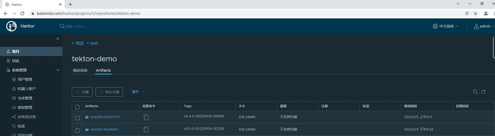Click tag v0.3.0-20220104-132235
This screenshot has width=495, height=136.
(204, 129)
